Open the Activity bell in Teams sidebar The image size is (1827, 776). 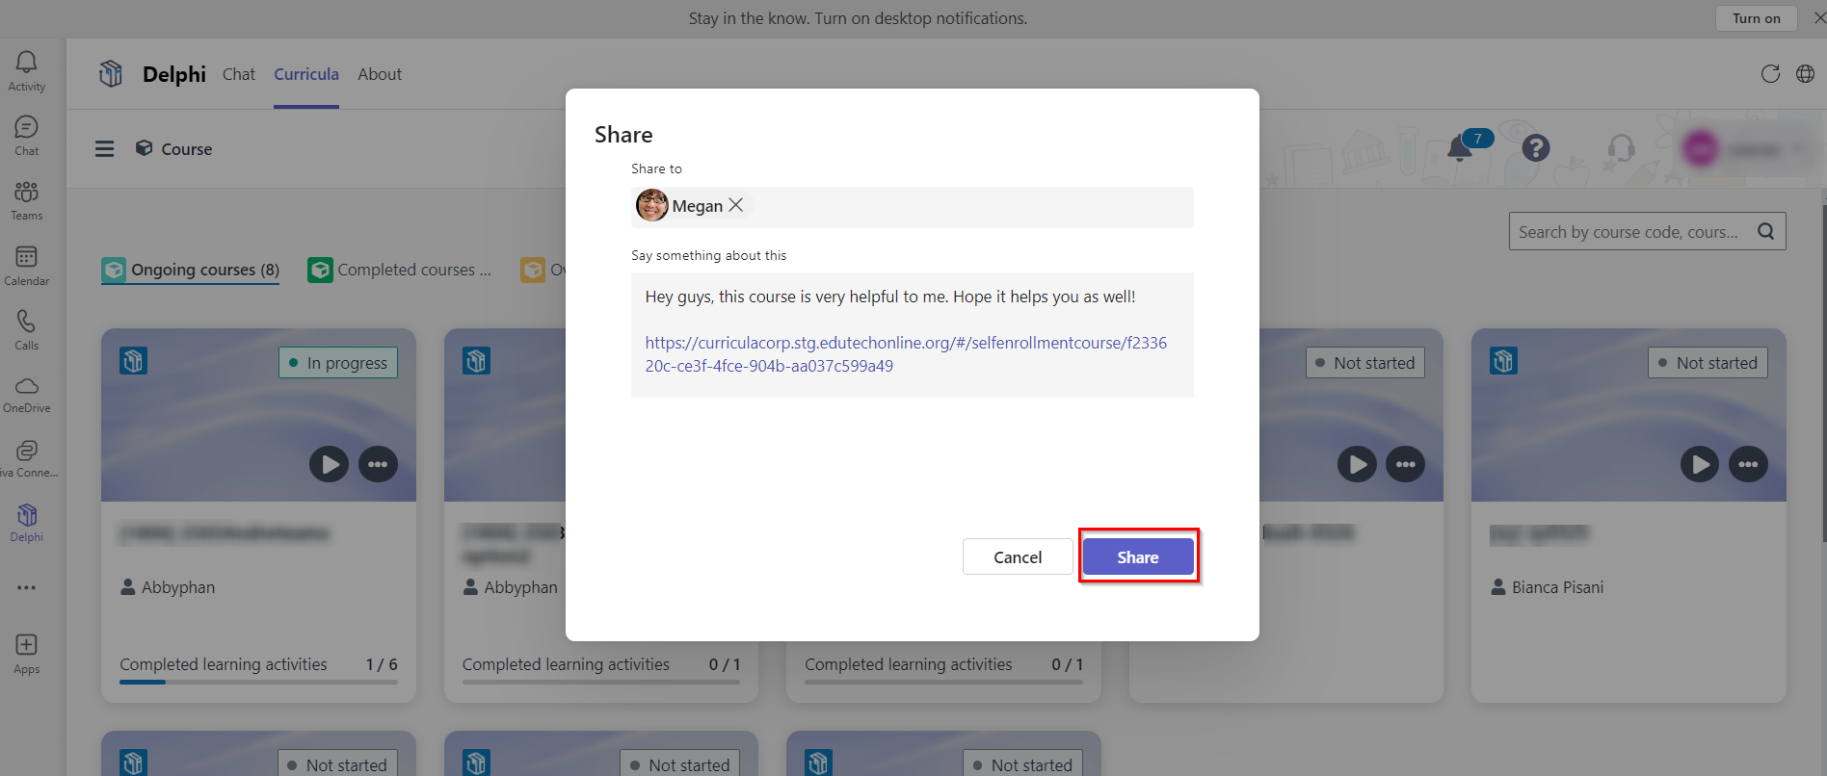tap(26, 71)
